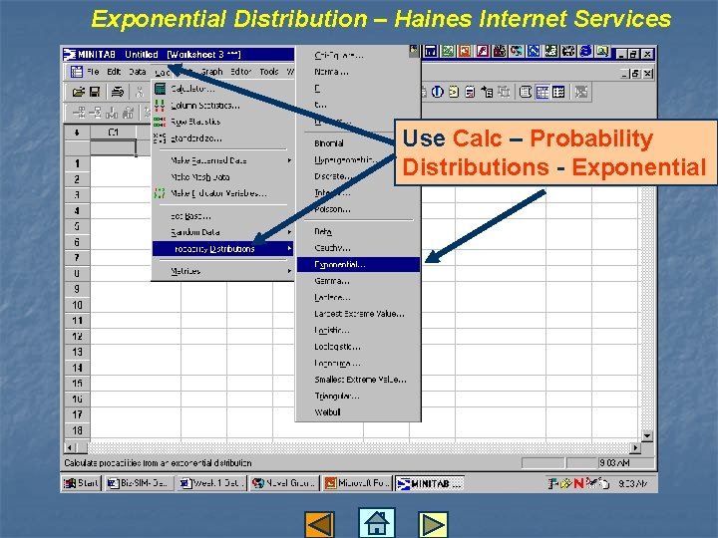Open the Graph menu
Screen dimensions: 718x538
pos(211,72)
